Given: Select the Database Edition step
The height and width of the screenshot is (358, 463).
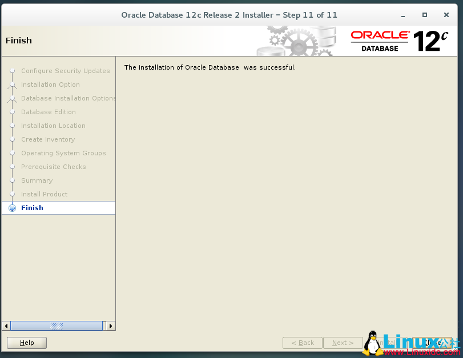Looking at the screenshot, I should pos(49,112).
